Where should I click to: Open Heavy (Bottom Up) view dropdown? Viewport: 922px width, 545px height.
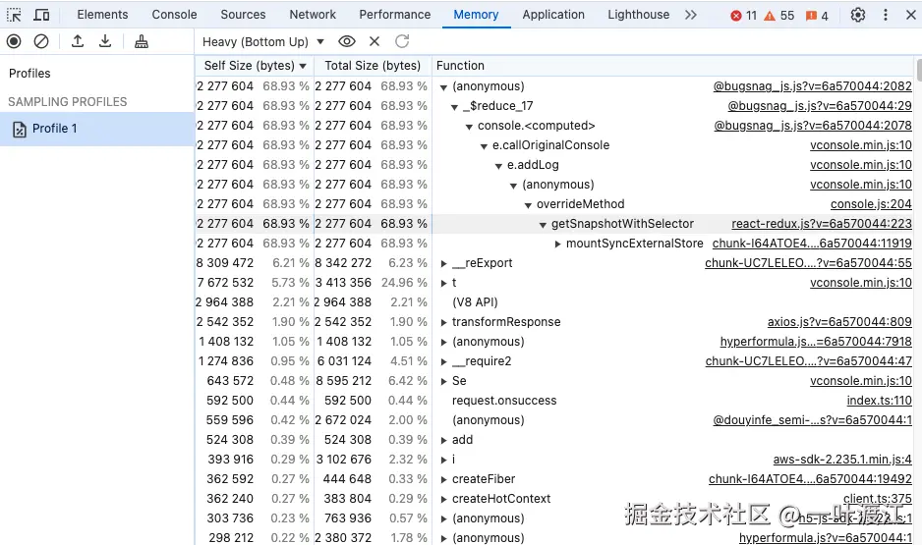[x=262, y=41]
